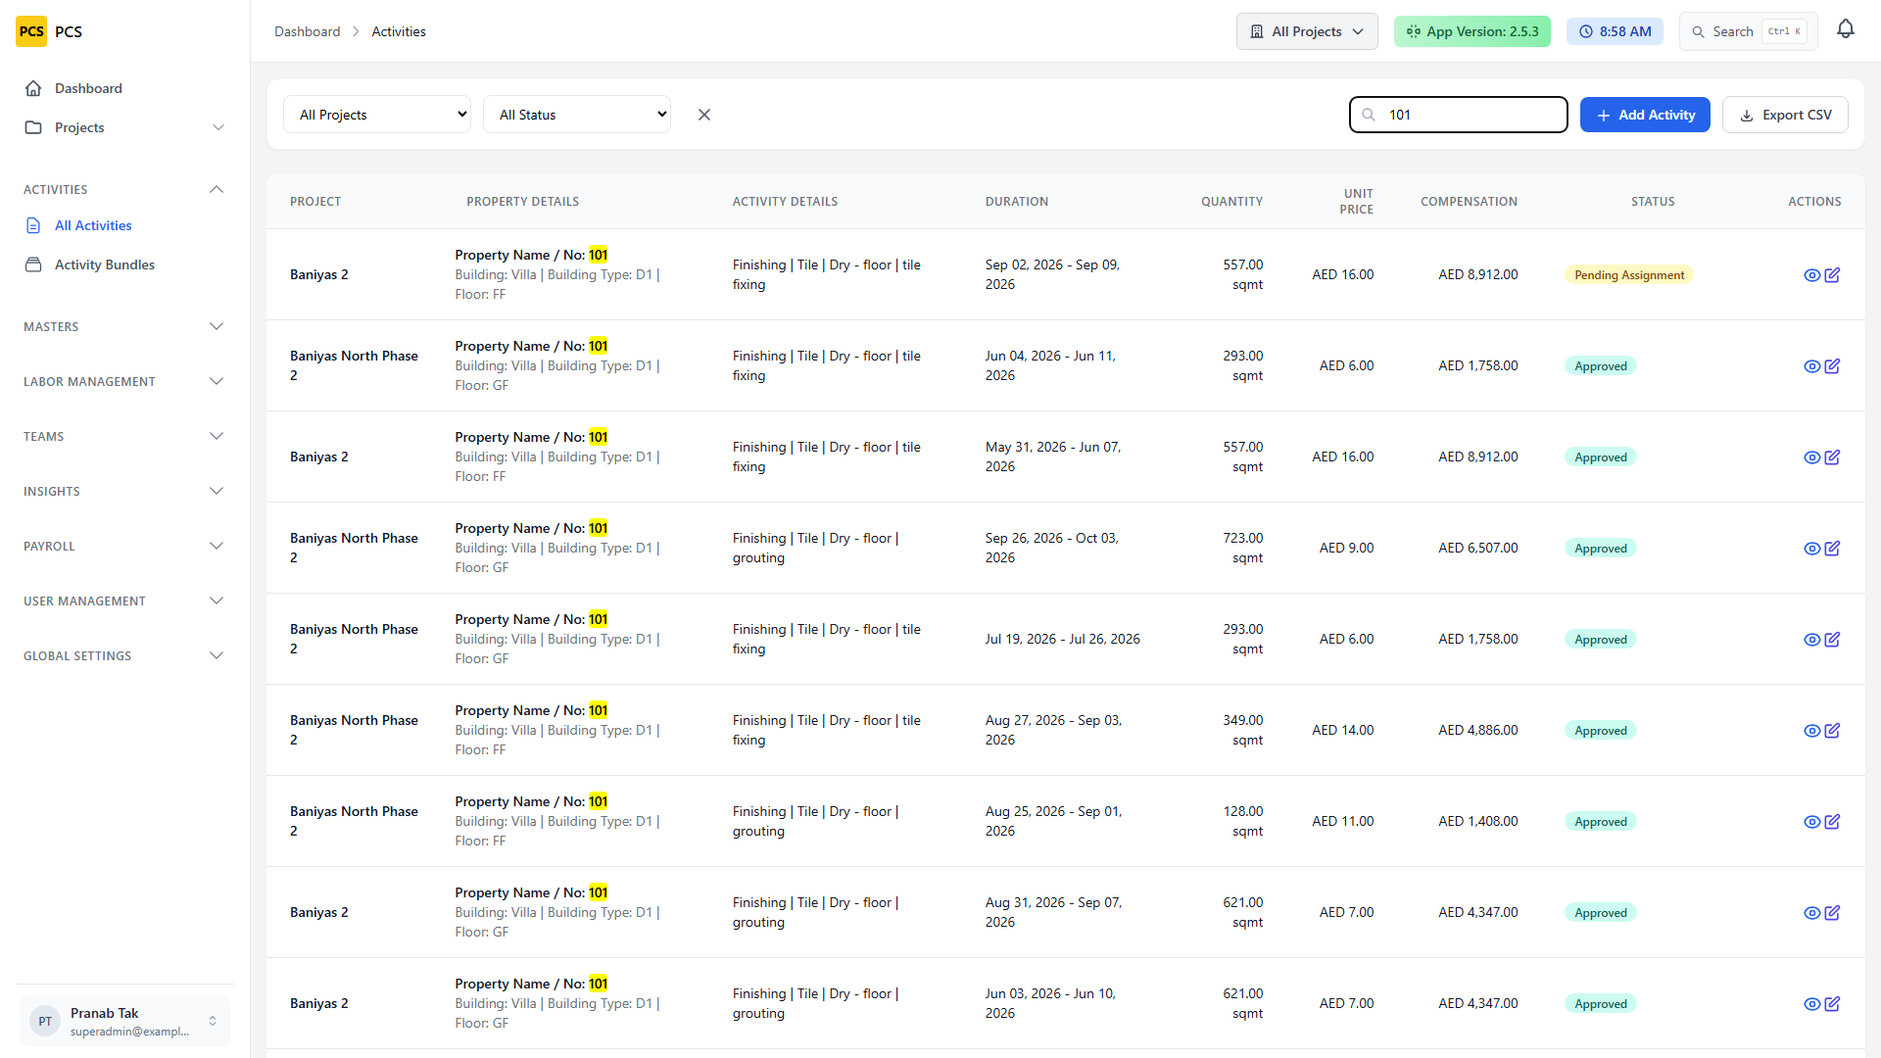View the May 31, 2026 activity
The height and width of the screenshot is (1058, 1881).
tap(1812, 457)
